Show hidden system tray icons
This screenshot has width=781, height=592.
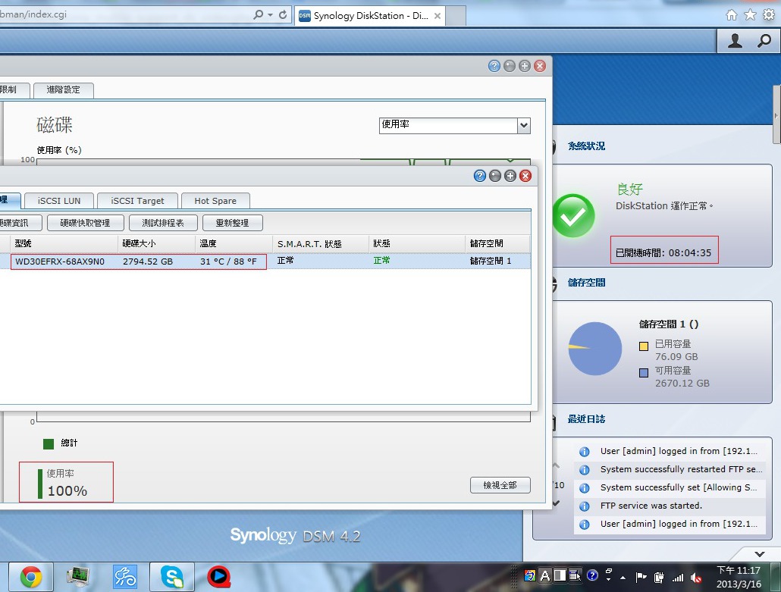click(x=623, y=578)
